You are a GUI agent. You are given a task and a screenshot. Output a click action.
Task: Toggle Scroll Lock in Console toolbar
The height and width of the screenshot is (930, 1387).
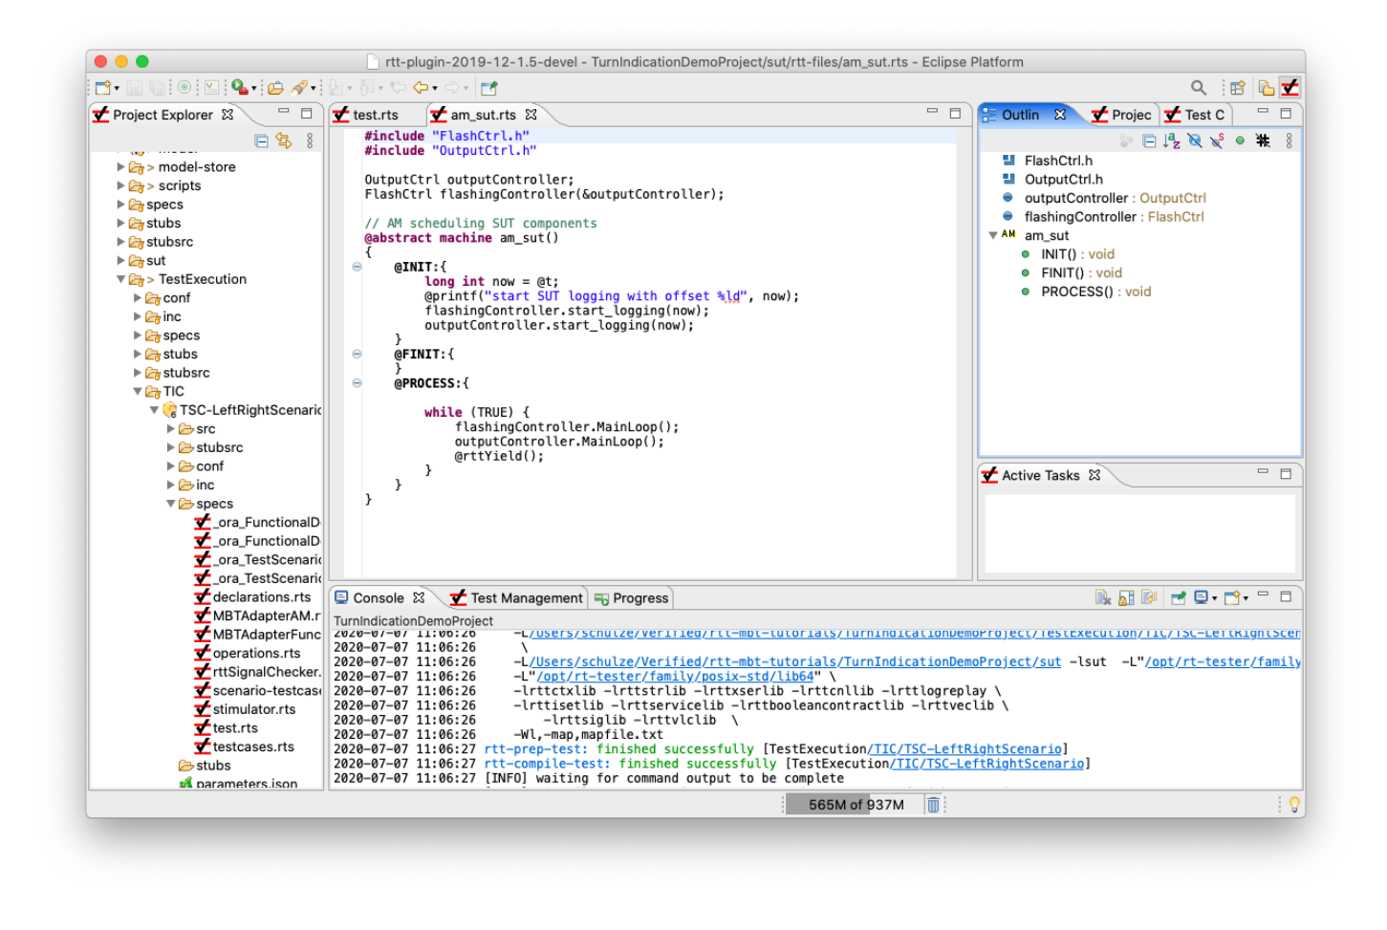pos(1126,598)
